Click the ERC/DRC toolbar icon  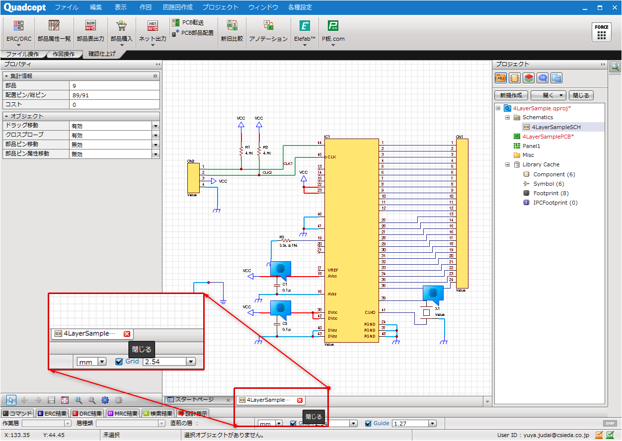[18, 26]
